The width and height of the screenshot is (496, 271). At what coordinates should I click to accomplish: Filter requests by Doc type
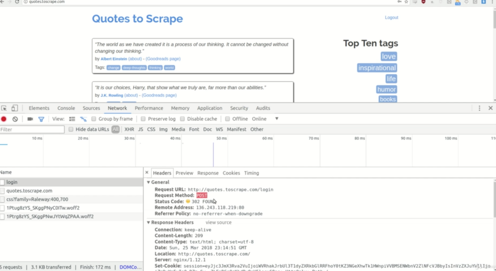[207, 129]
